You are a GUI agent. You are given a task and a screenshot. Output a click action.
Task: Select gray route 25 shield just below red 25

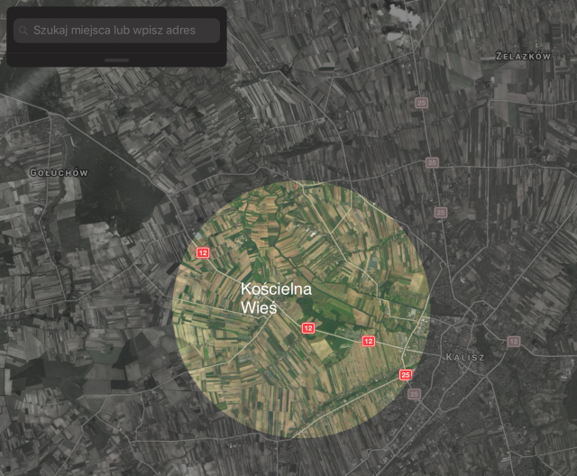[x=414, y=394]
